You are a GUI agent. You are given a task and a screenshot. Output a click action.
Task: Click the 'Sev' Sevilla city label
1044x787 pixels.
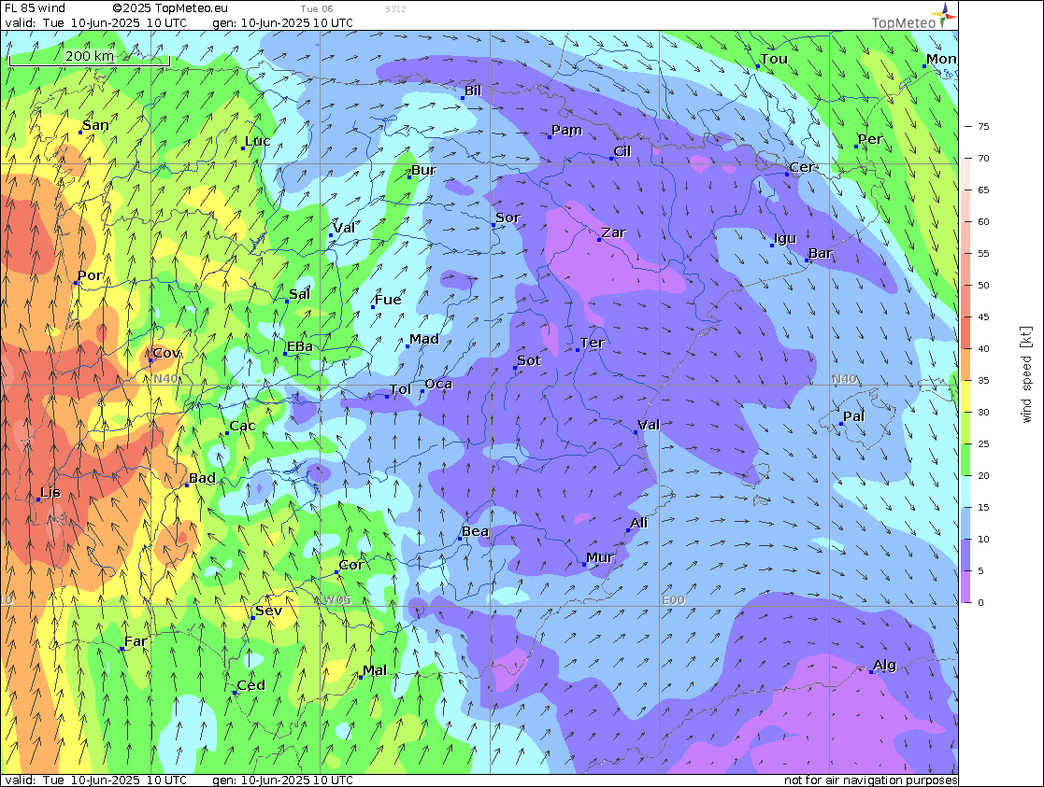(x=269, y=611)
